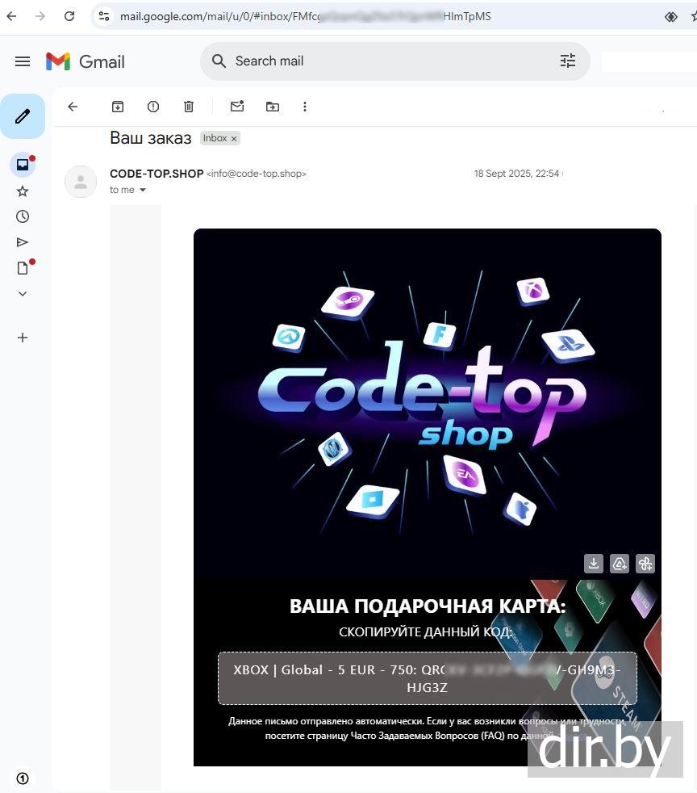Open the Gmail main menu hamburger
The width and height of the screenshot is (697, 793).
pyautogui.click(x=23, y=61)
